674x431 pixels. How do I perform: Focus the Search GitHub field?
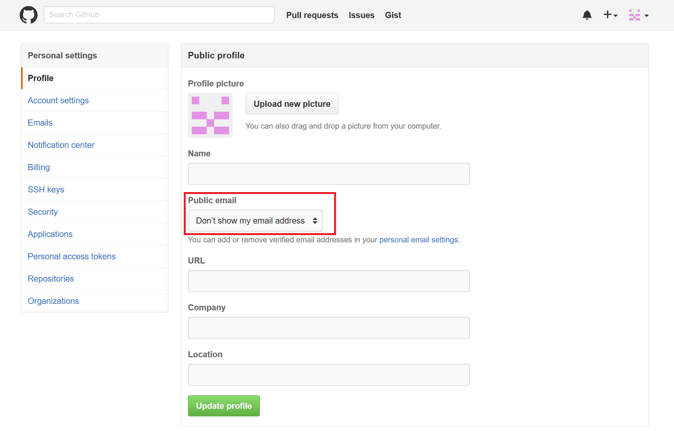[159, 15]
